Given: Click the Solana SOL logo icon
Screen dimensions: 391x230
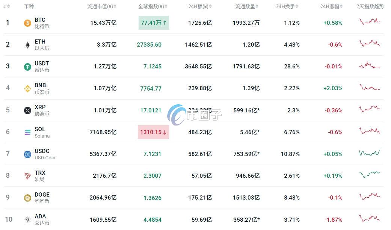Looking at the screenshot, I should click(27, 132).
